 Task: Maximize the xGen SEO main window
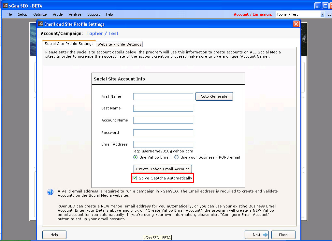pos(325,6)
